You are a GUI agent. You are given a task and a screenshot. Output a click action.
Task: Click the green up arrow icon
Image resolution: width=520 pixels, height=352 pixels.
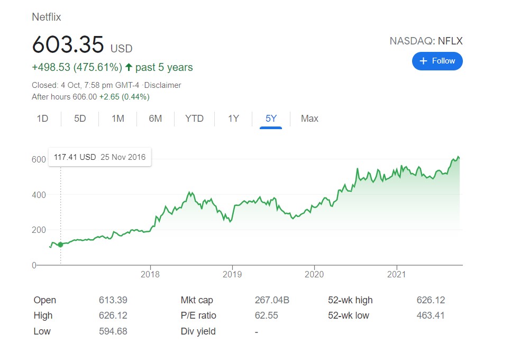click(129, 67)
